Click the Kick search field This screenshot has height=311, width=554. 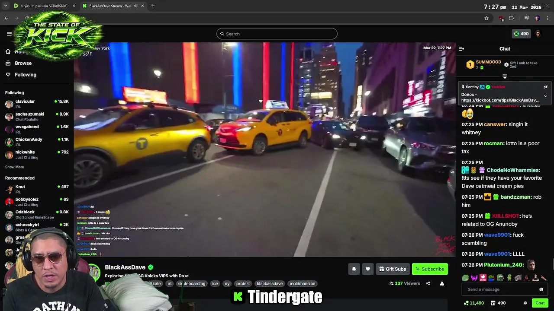pyautogui.click(x=277, y=34)
